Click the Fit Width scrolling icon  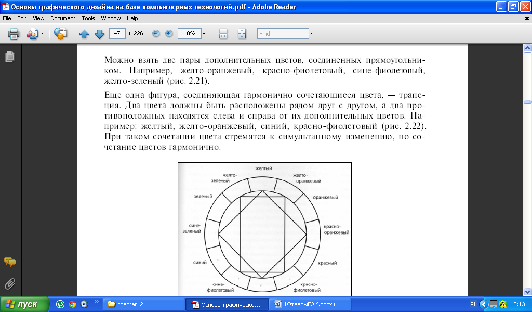point(223,34)
